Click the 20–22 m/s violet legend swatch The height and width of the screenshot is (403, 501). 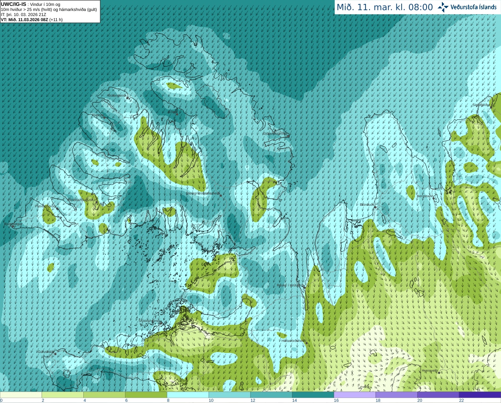(438, 395)
